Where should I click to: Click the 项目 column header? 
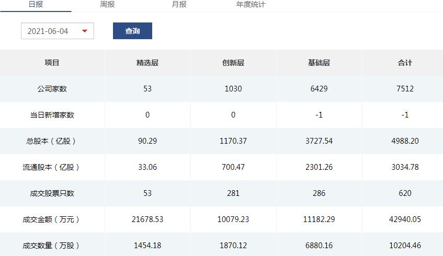click(52, 63)
